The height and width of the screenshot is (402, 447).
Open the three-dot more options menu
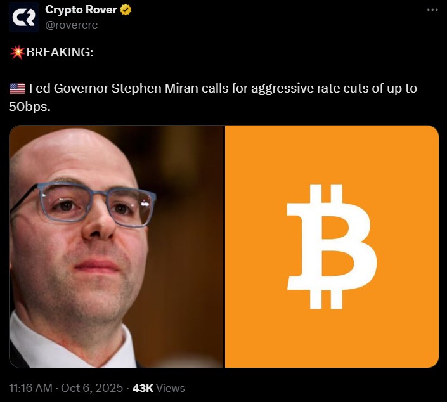pyautogui.click(x=432, y=10)
